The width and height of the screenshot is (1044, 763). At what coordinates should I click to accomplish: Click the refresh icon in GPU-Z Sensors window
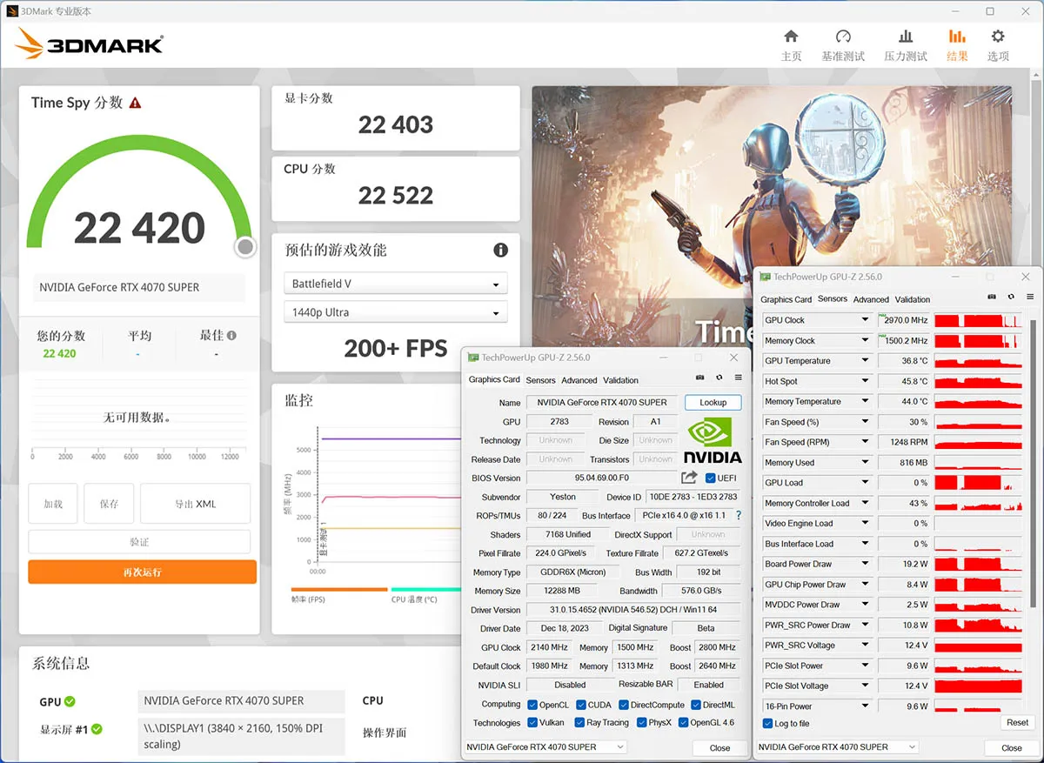click(x=1011, y=297)
